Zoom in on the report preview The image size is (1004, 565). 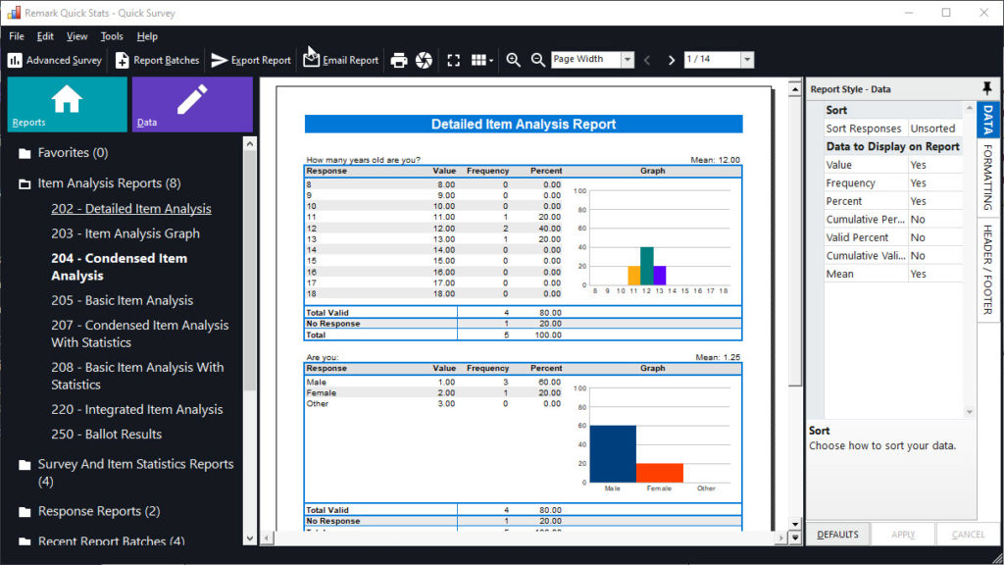coord(513,60)
